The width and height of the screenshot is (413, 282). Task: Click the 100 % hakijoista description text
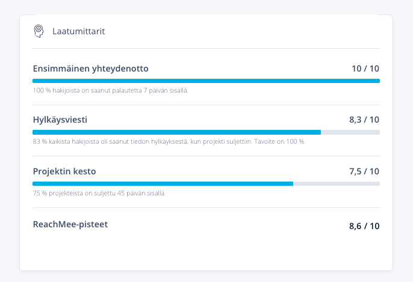[x=111, y=90]
